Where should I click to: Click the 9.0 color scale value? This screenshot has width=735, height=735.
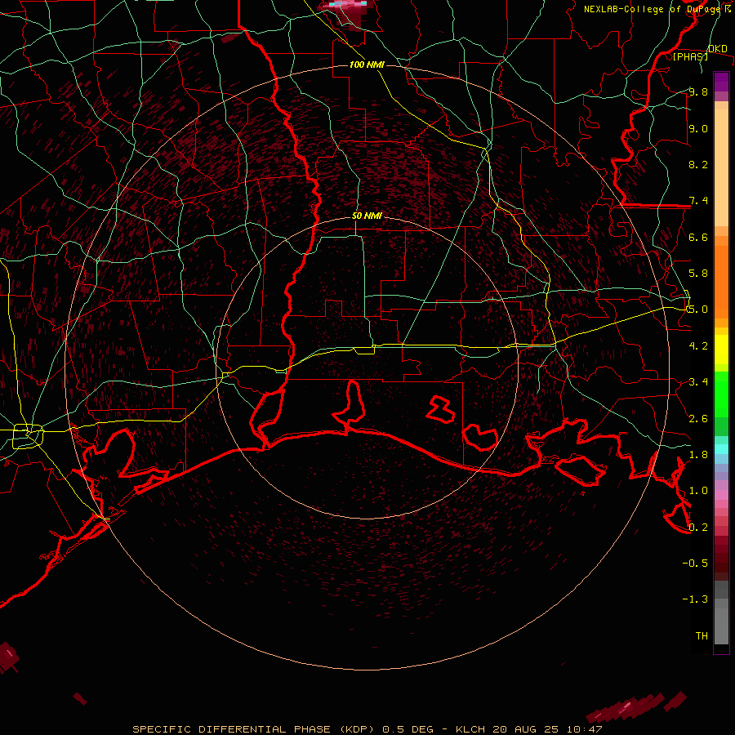[698, 128]
